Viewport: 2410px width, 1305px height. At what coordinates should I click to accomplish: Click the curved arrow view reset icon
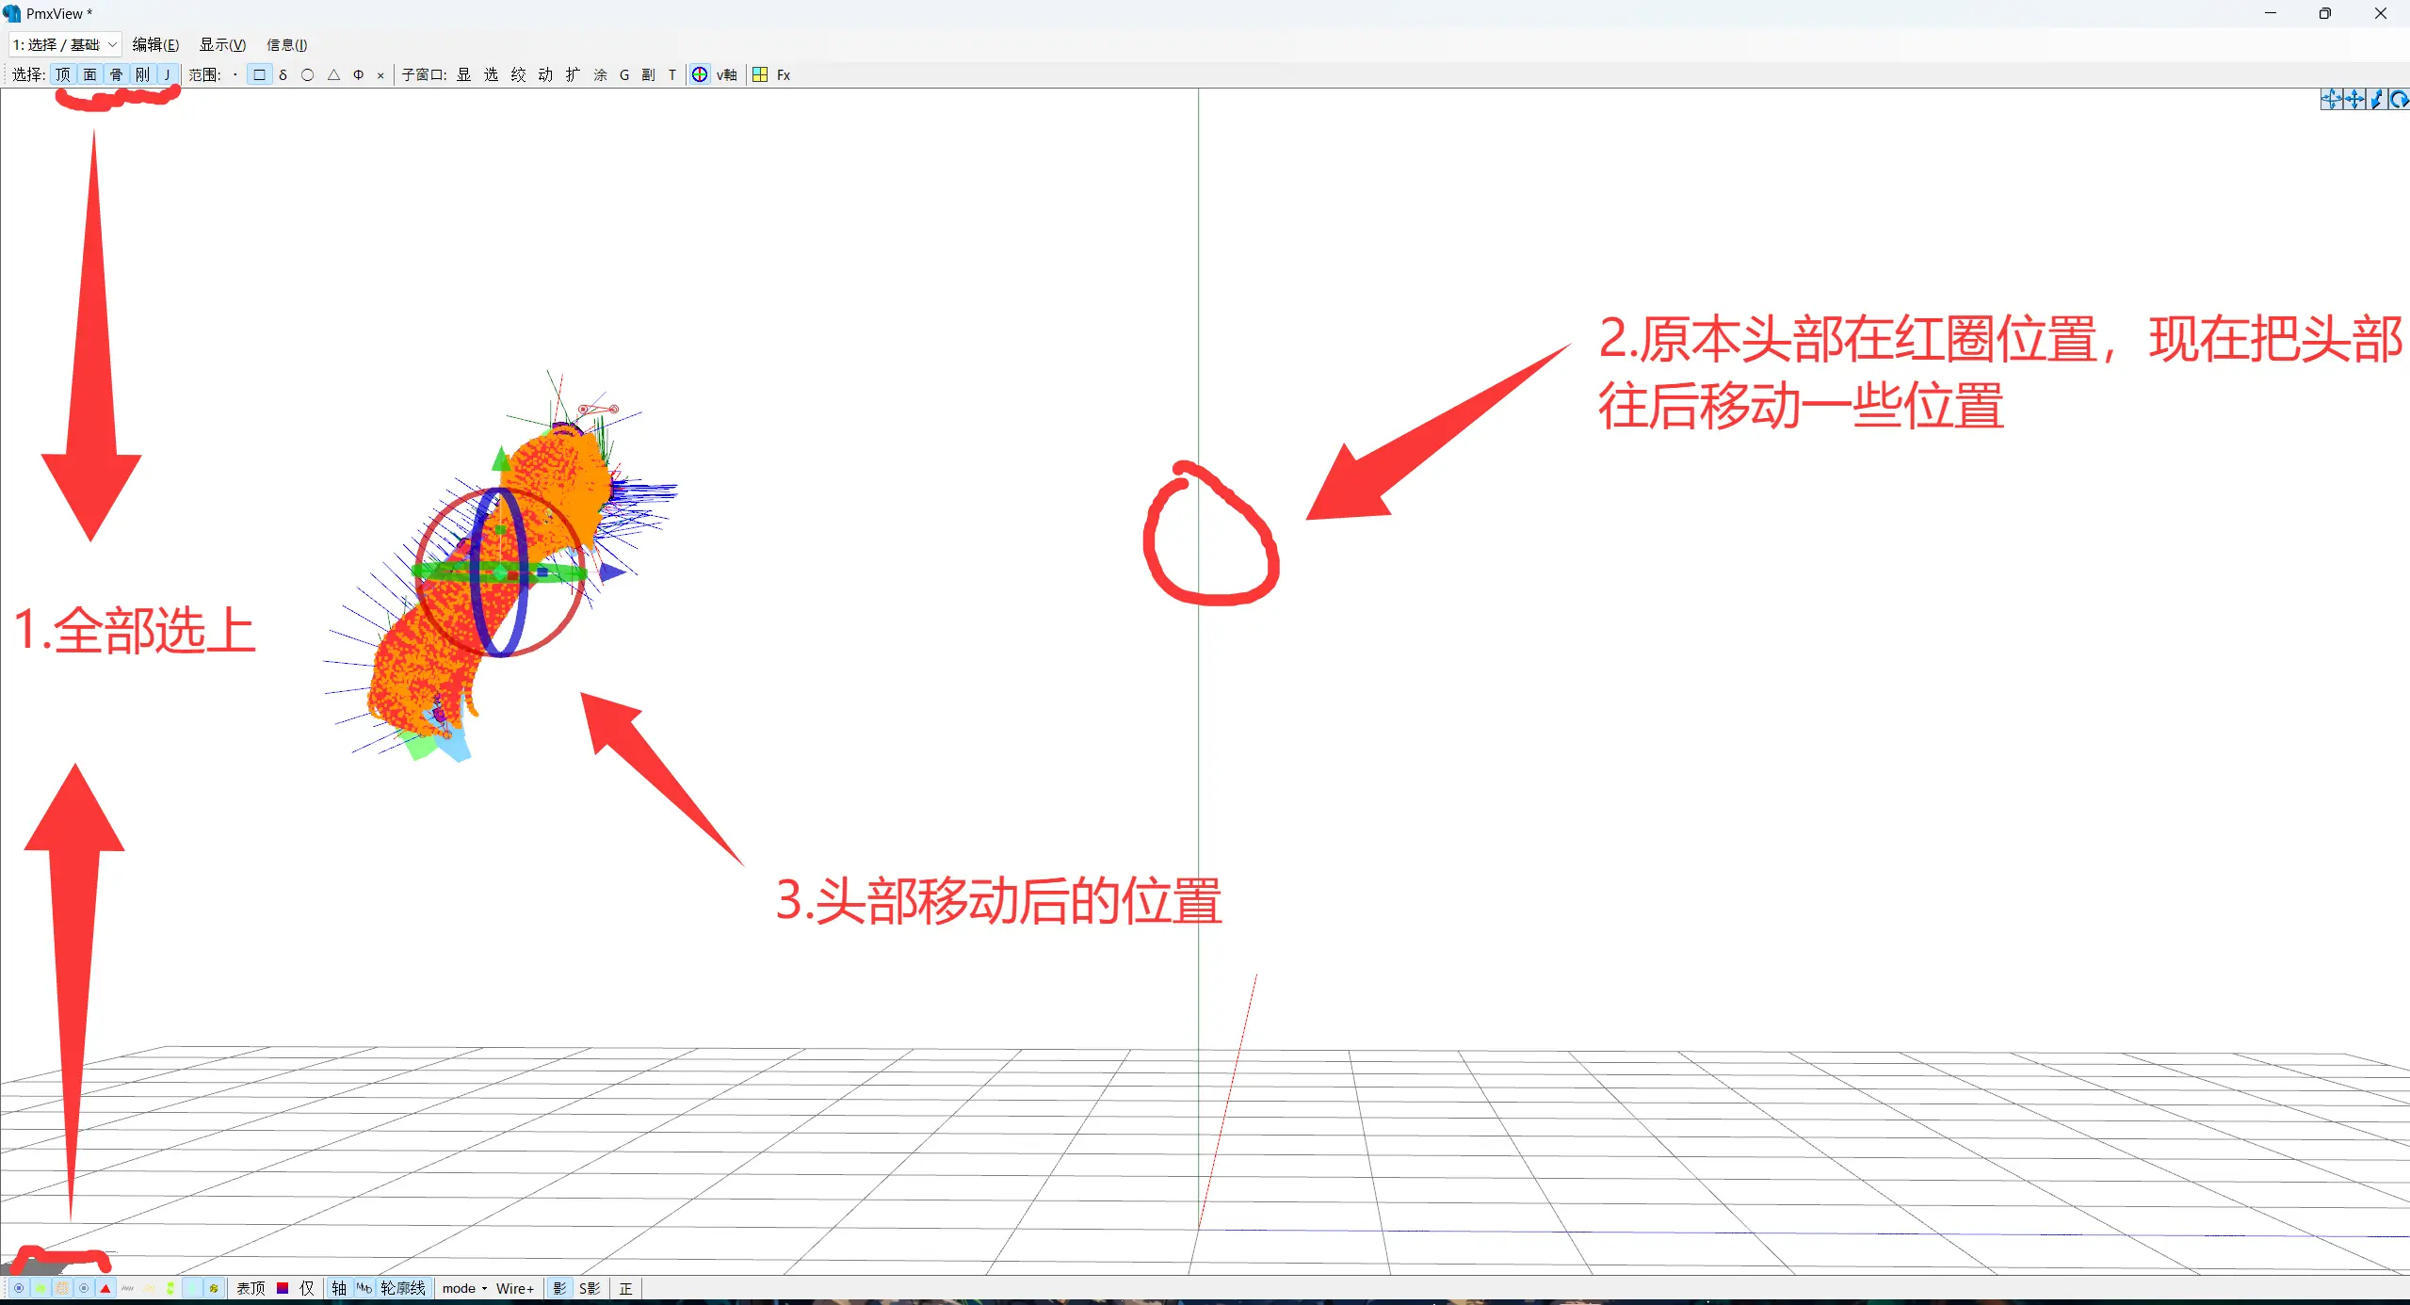pyautogui.click(x=2399, y=100)
